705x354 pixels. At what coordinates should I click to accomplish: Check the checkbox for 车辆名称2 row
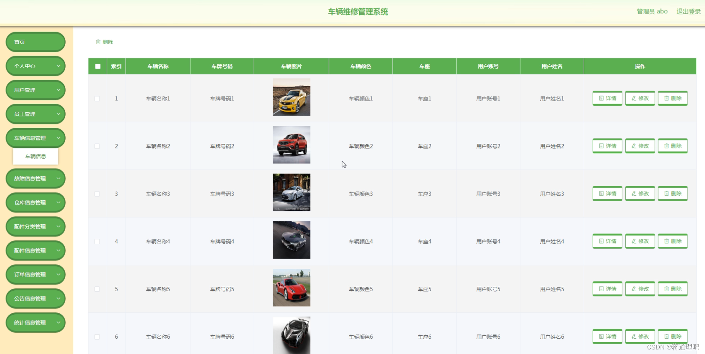coord(97,146)
